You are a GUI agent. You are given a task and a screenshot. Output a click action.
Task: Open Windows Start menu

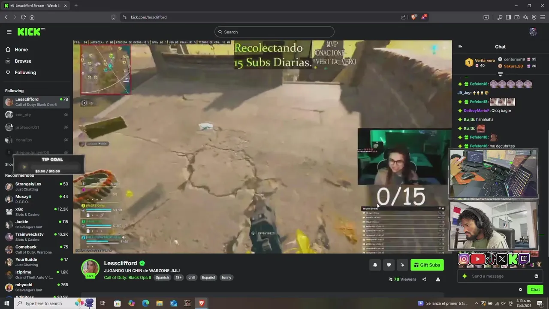pyautogui.click(x=6, y=303)
